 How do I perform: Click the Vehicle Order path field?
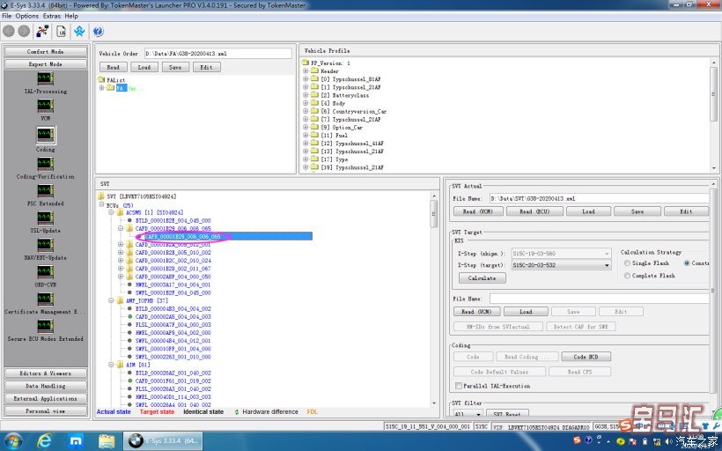217,54
